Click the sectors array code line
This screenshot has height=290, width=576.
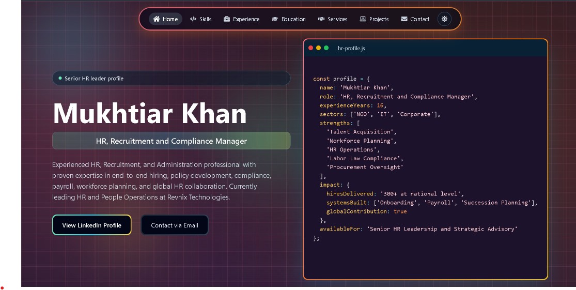[380, 114]
